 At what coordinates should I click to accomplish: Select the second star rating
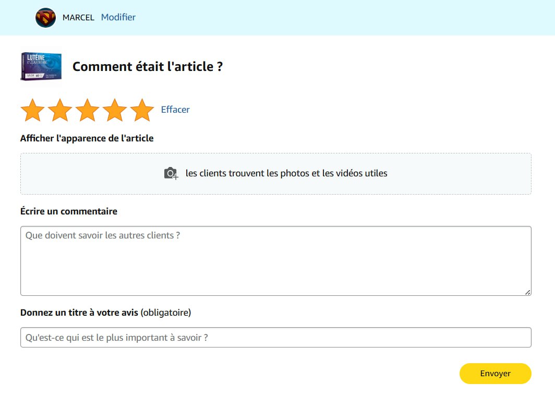[x=60, y=110]
